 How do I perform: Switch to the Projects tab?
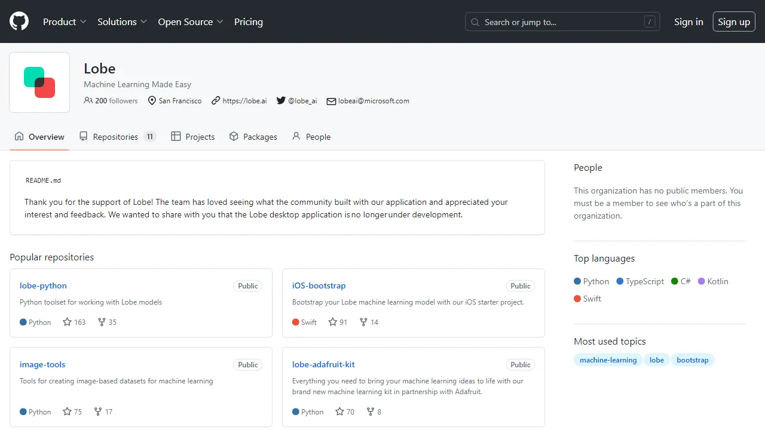coord(193,137)
